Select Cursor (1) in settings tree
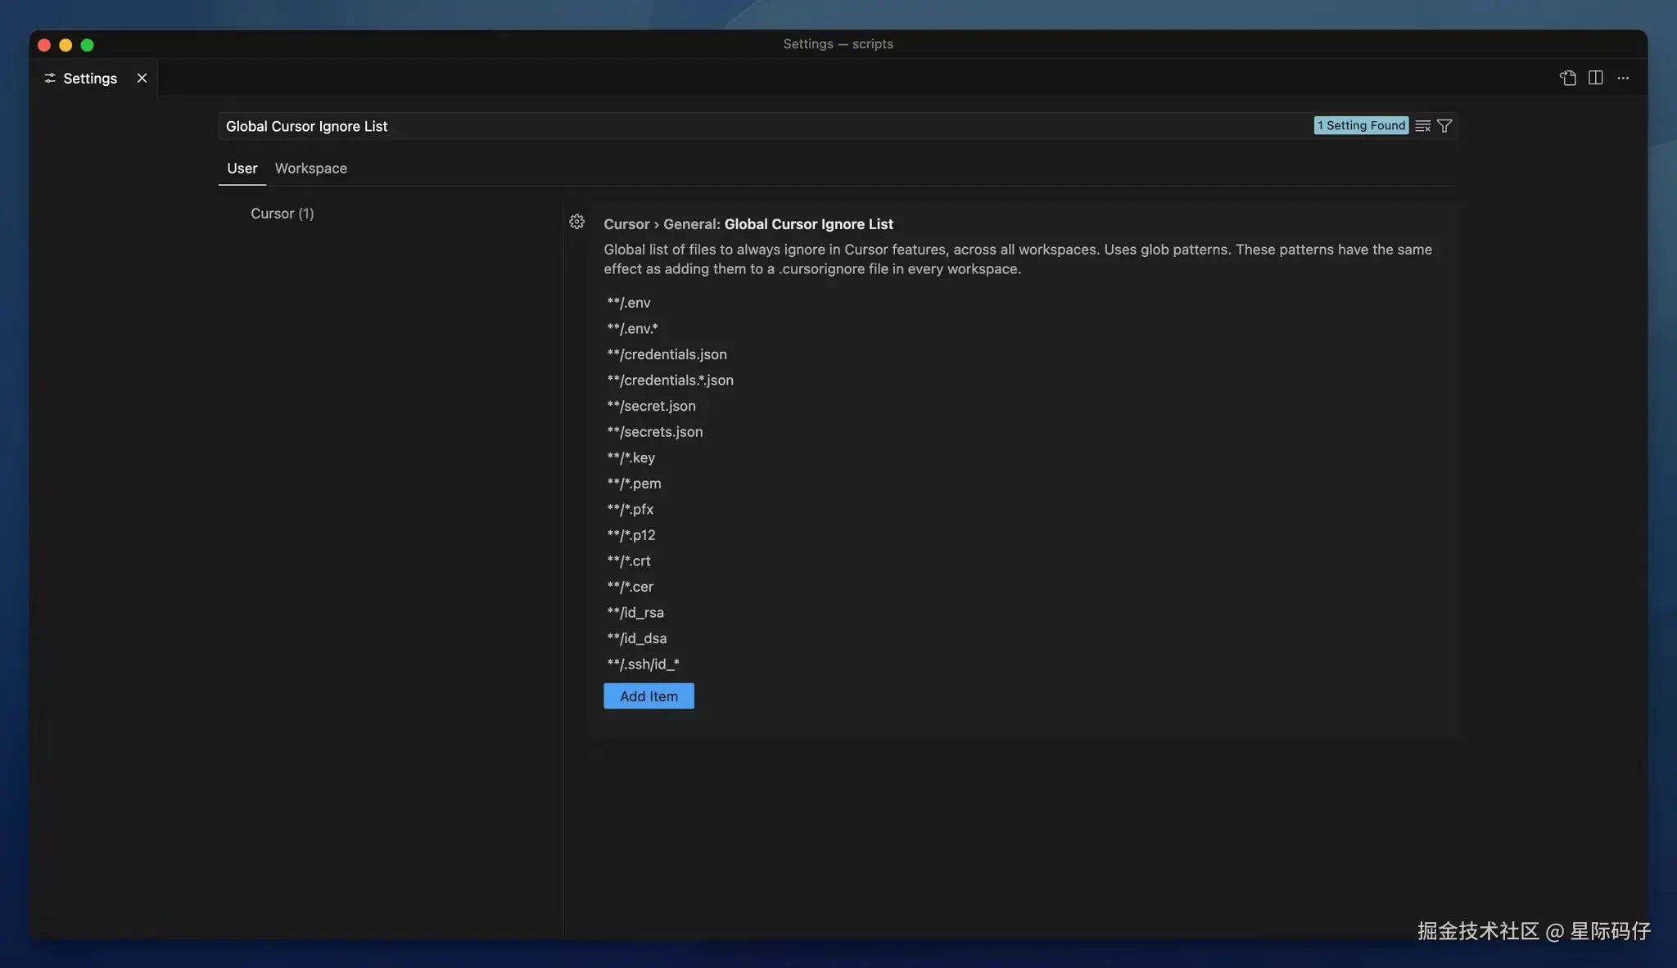The width and height of the screenshot is (1677, 968). 282,213
